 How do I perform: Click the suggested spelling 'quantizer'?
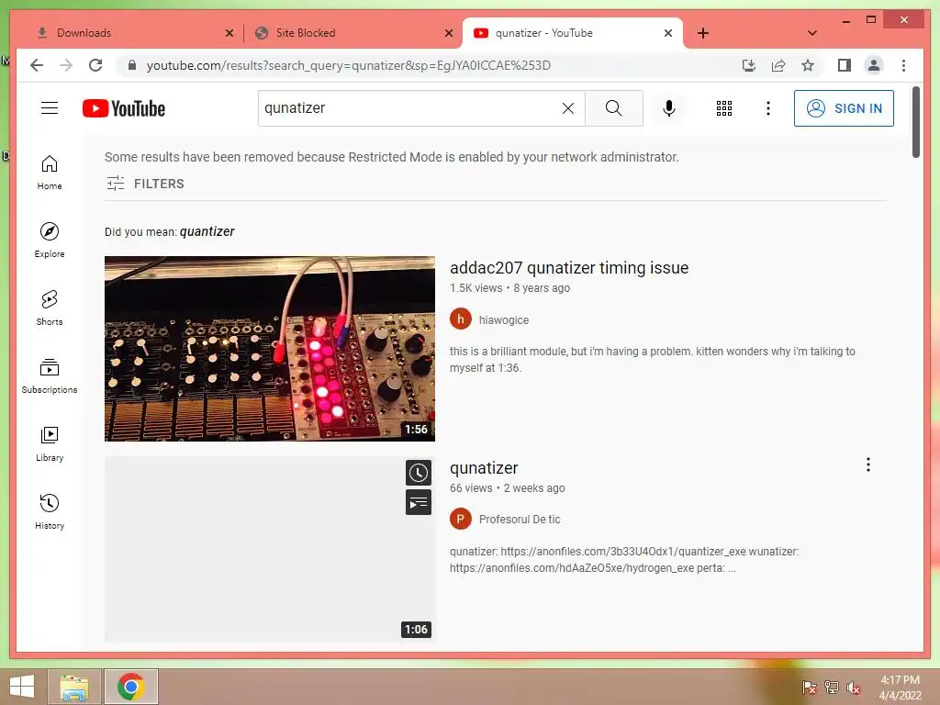point(207,231)
